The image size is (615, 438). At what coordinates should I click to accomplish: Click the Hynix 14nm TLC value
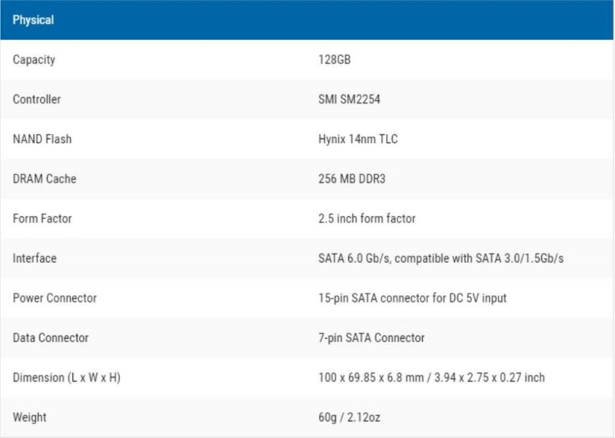tap(357, 139)
